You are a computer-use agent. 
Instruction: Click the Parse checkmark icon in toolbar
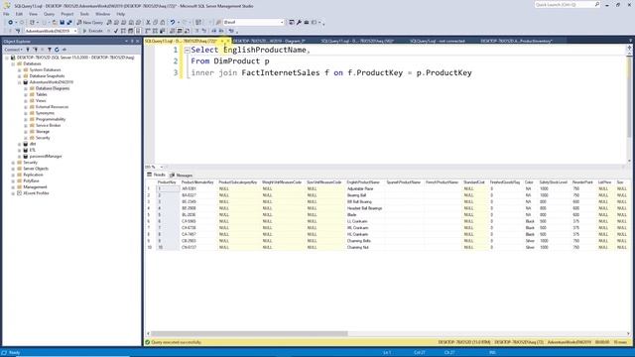click(x=116, y=31)
